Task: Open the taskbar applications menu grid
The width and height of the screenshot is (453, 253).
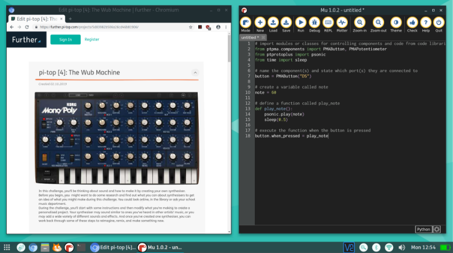Action: click(x=7, y=247)
